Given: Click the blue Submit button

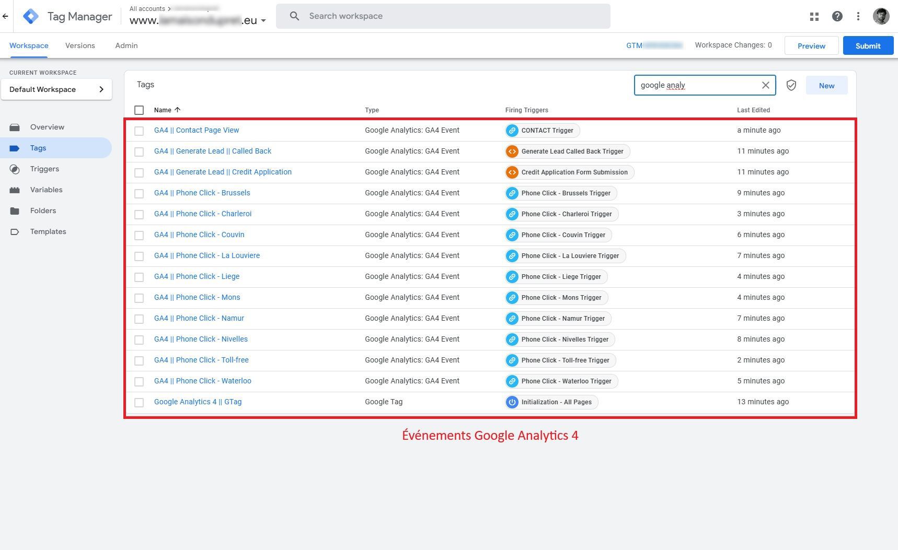Looking at the screenshot, I should click(868, 46).
